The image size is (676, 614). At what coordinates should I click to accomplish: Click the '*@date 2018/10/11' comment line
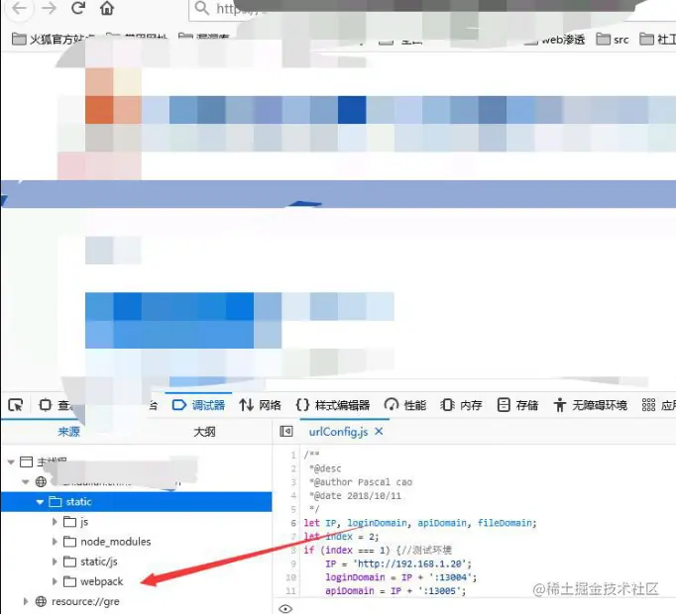[355, 496]
